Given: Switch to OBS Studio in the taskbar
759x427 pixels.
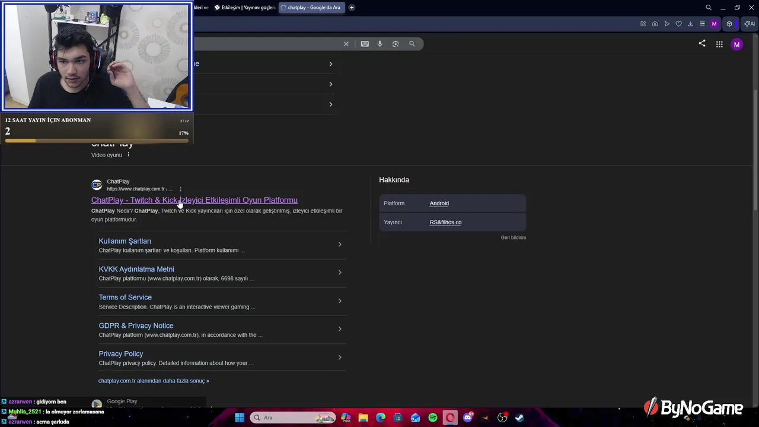Looking at the screenshot, I should pos(502,418).
